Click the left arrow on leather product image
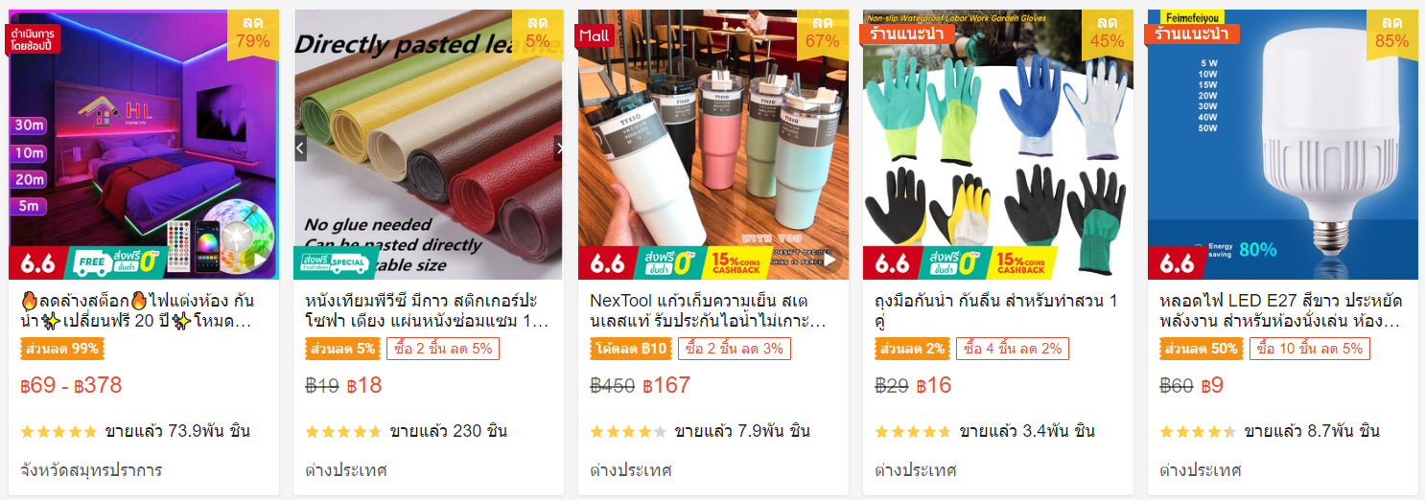The image size is (1425, 500). (x=300, y=148)
